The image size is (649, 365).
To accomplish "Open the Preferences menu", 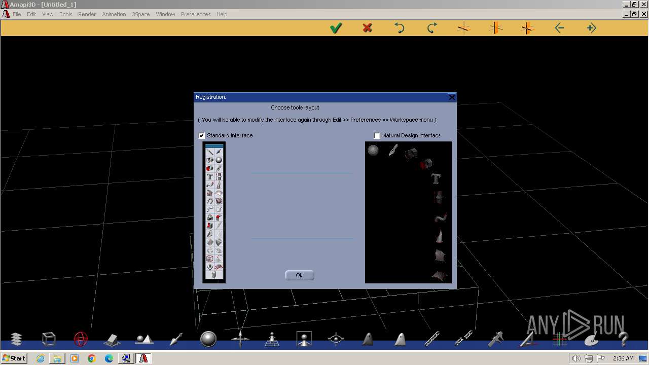I will (196, 14).
